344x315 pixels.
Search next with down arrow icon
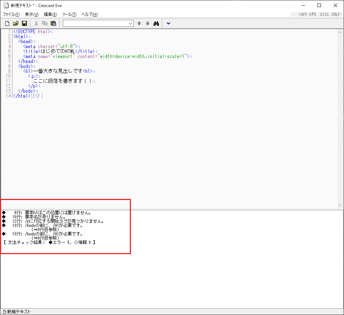point(148,23)
